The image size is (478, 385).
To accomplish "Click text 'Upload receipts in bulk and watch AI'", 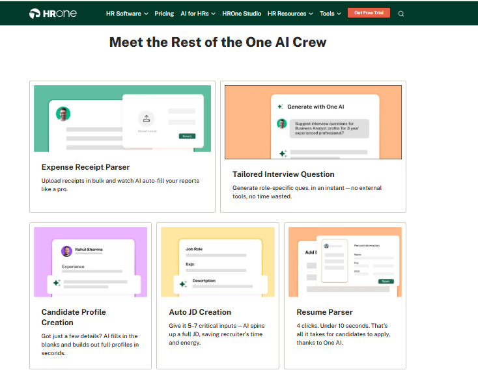I will tap(91, 181).
